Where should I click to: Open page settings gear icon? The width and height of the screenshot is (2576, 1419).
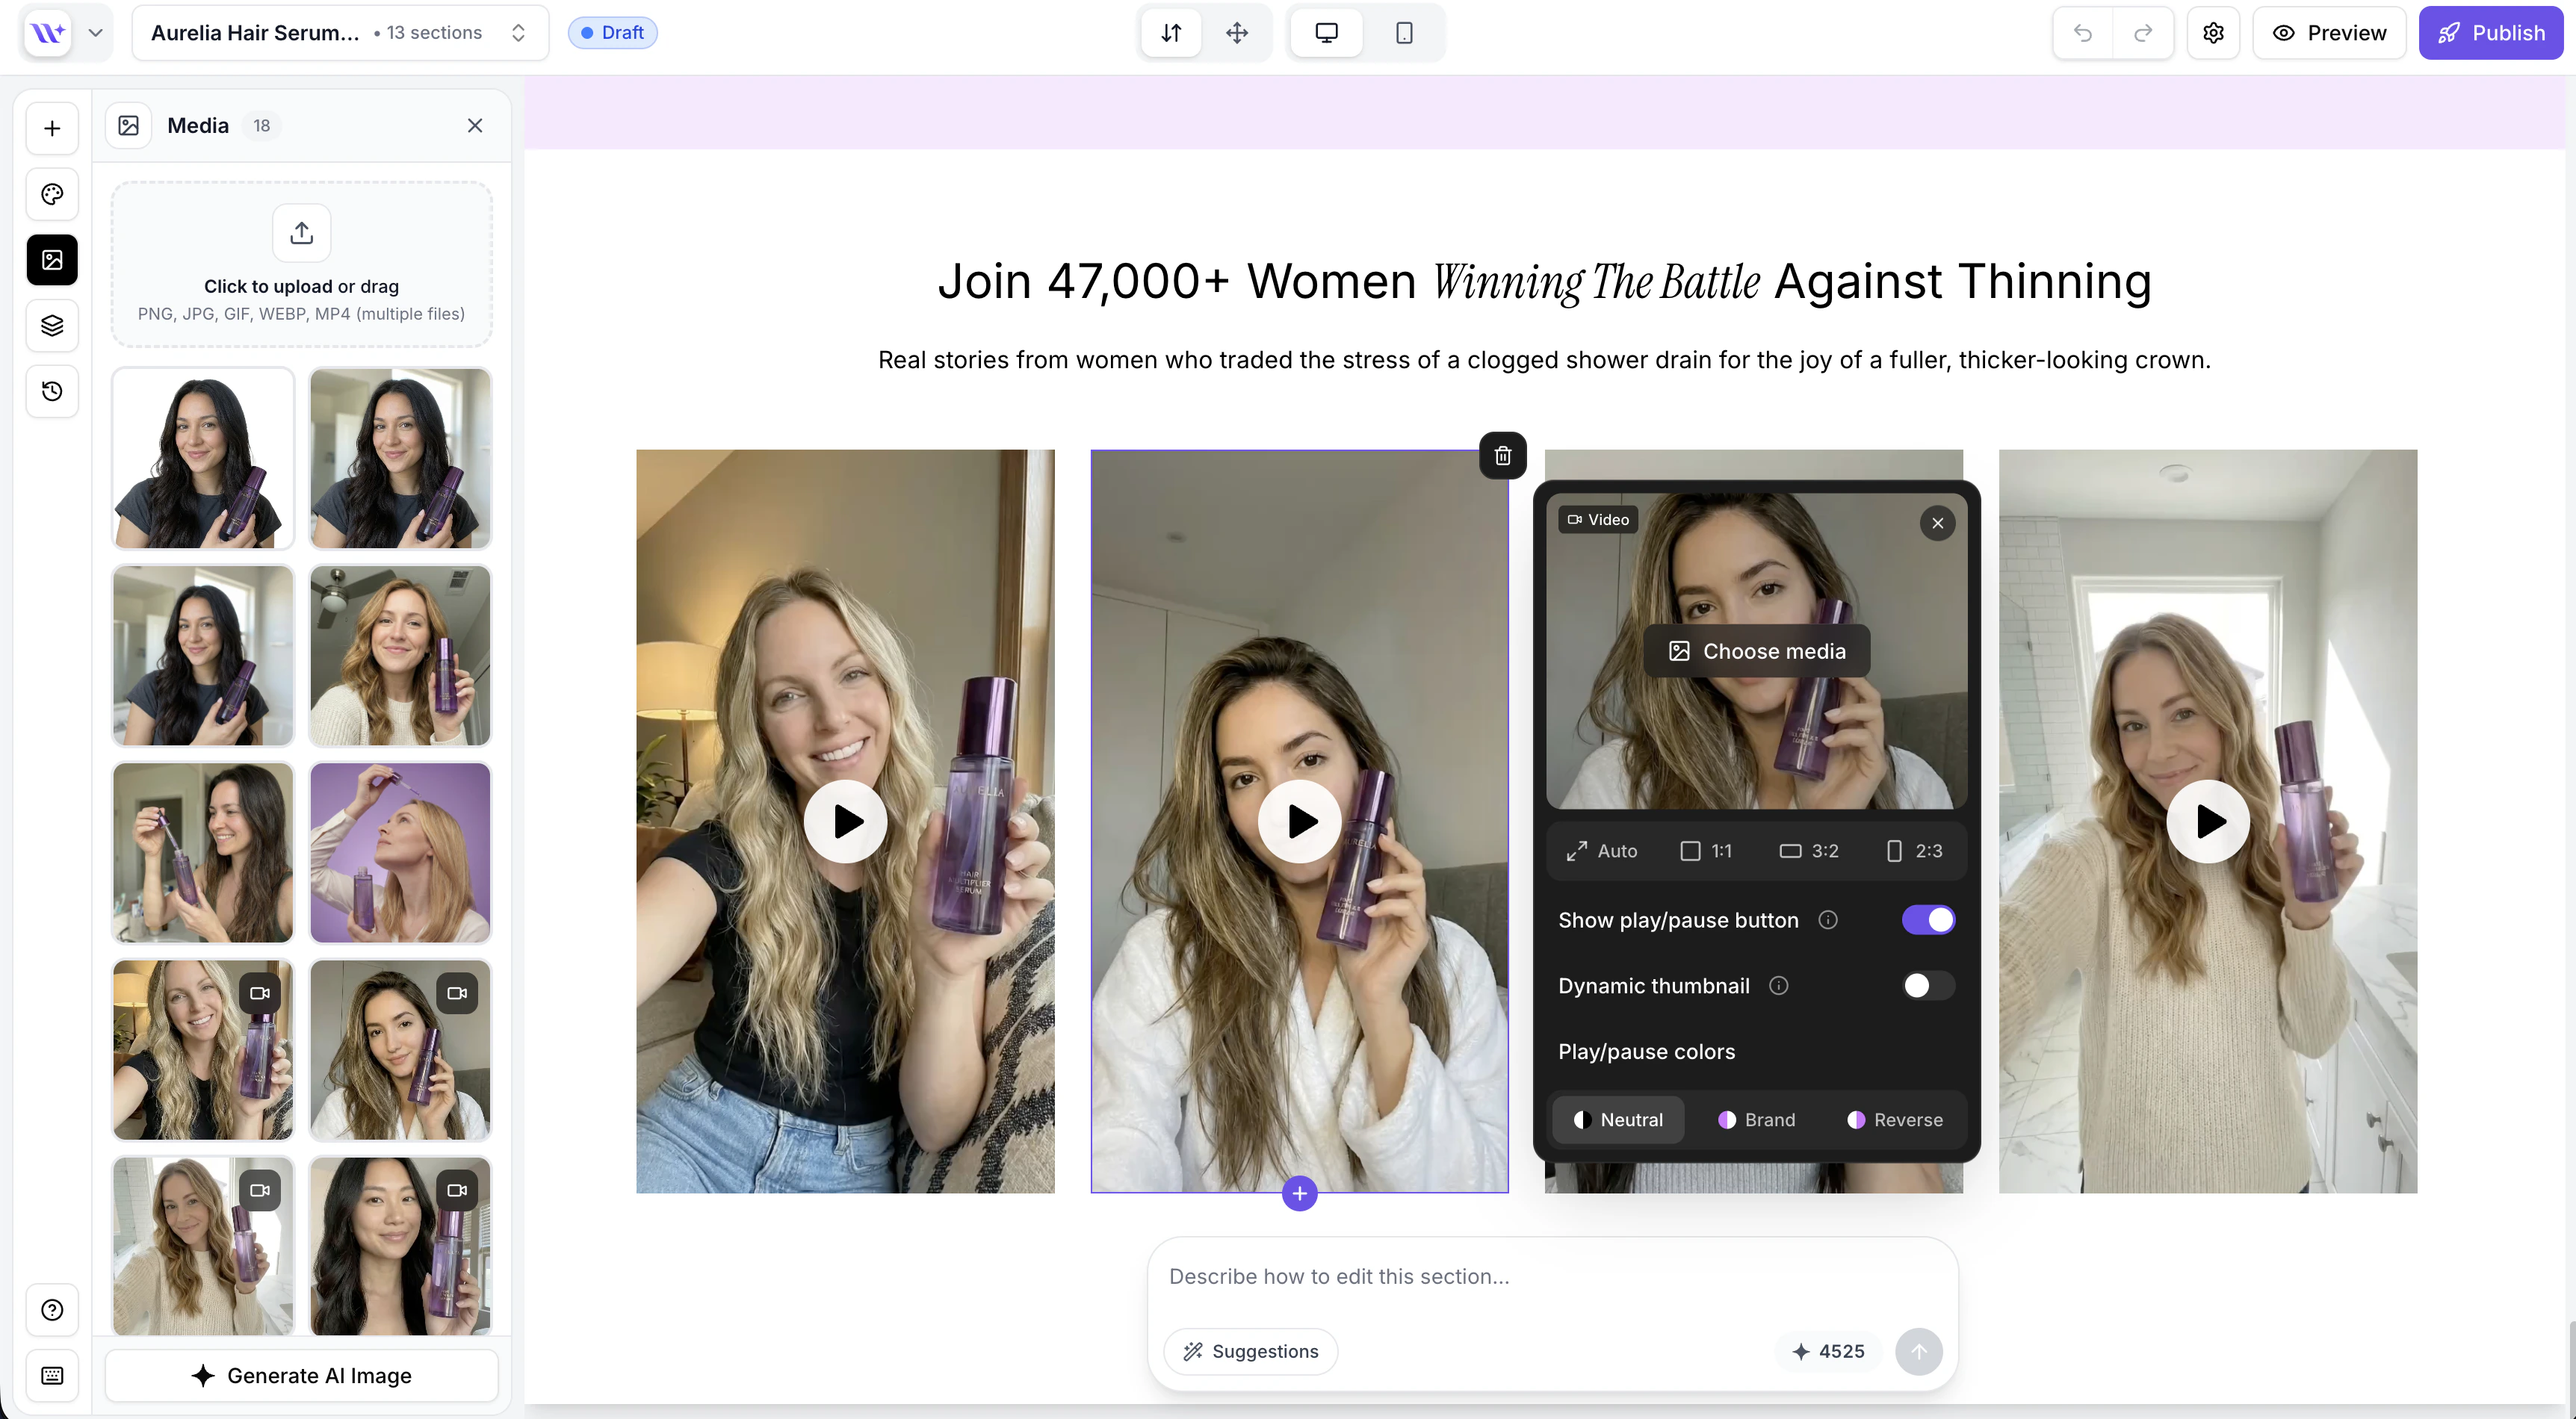(2213, 33)
